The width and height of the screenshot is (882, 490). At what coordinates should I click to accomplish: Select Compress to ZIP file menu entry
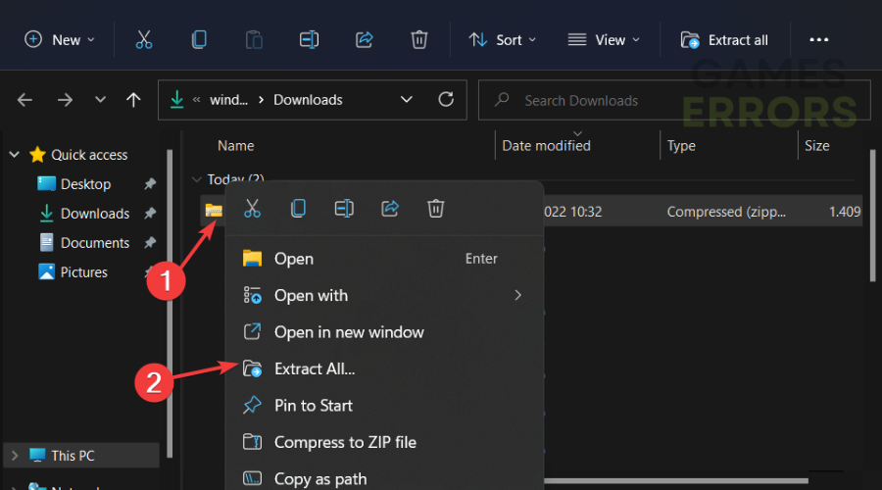[x=345, y=442]
